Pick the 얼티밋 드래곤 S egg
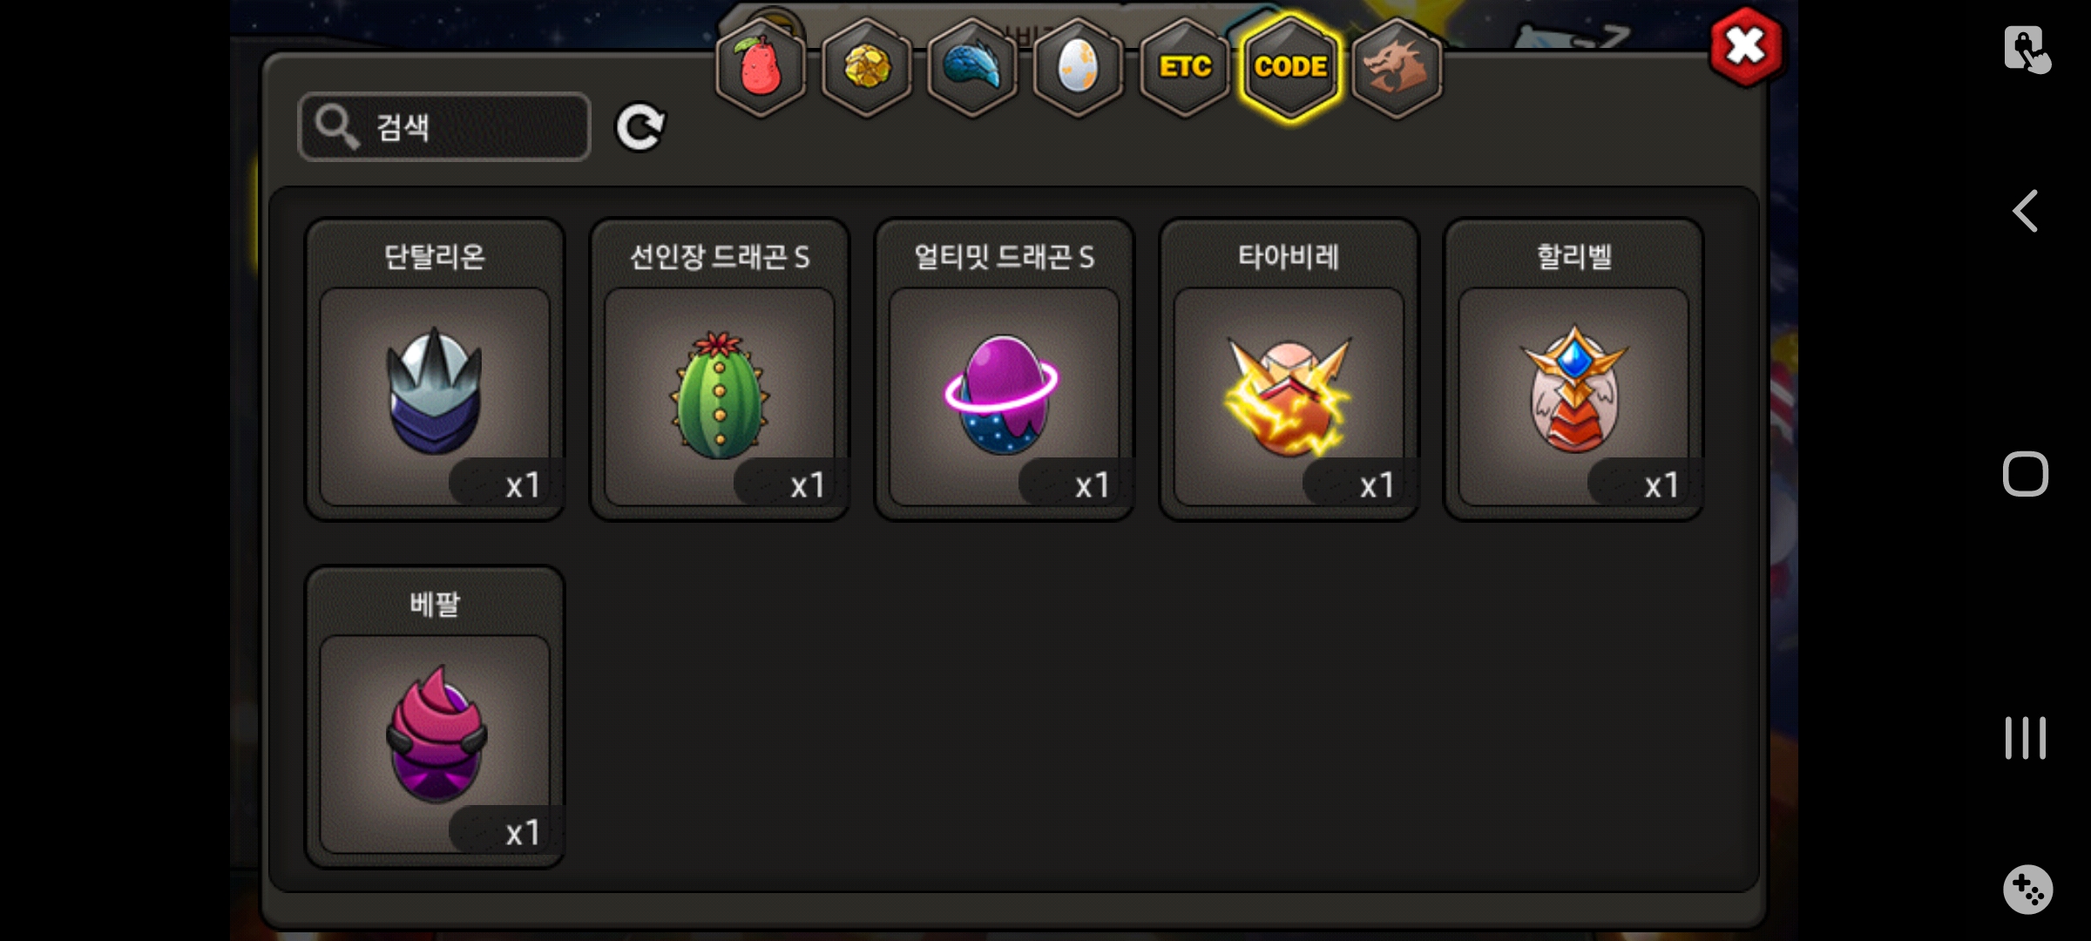The height and width of the screenshot is (941, 2091). click(x=1005, y=369)
